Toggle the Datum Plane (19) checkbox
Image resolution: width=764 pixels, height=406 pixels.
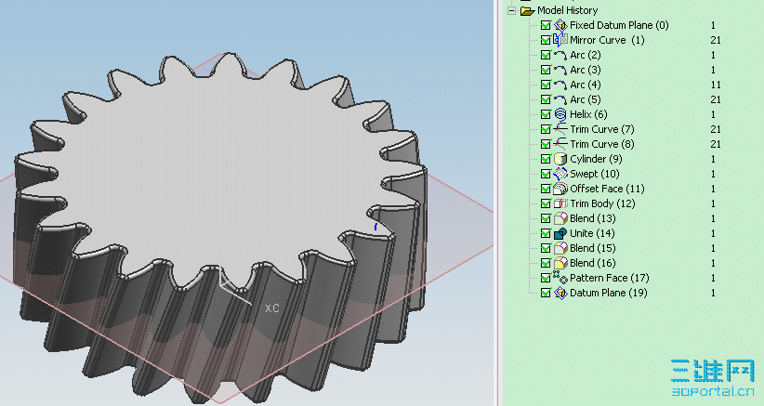pos(546,293)
